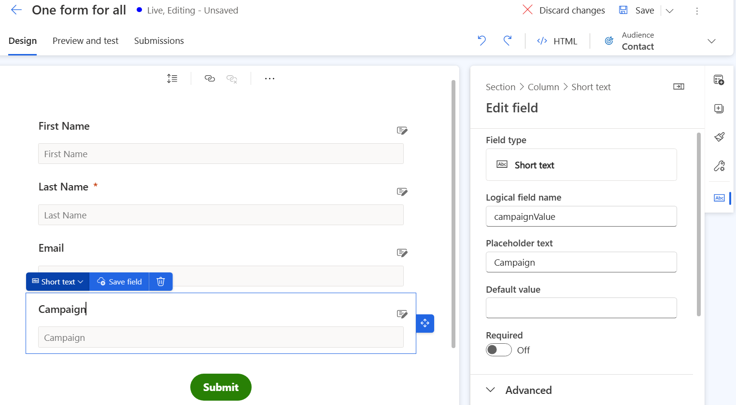Click the Default value input field
The width and height of the screenshot is (736, 405).
(x=581, y=308)
